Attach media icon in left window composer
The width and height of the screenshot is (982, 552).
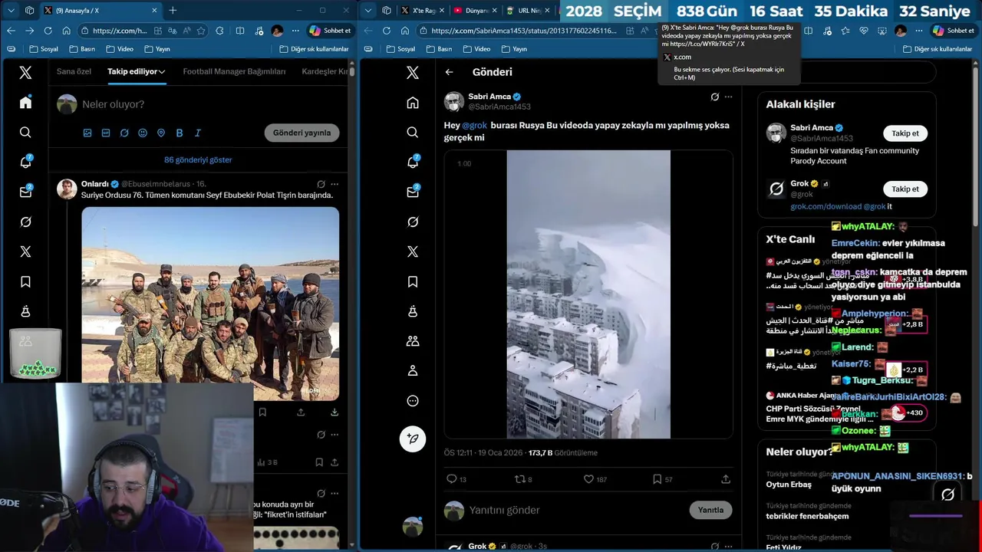(x=87, y=133)
